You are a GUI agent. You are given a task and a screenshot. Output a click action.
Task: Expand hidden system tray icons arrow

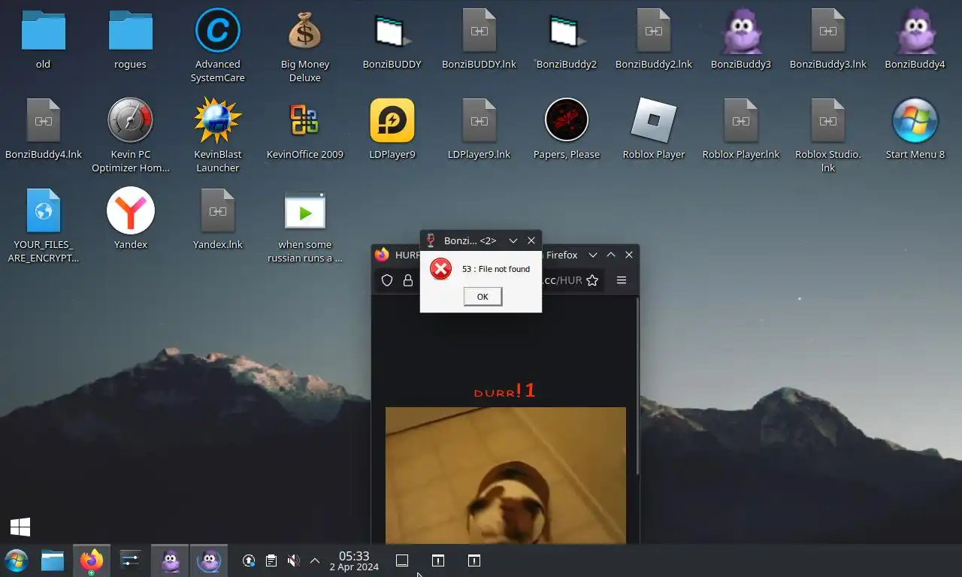315,560
